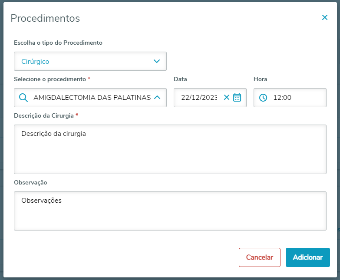
Task: Focus the Descrição da cirurgia text area
Action: (x=170, y=149)
